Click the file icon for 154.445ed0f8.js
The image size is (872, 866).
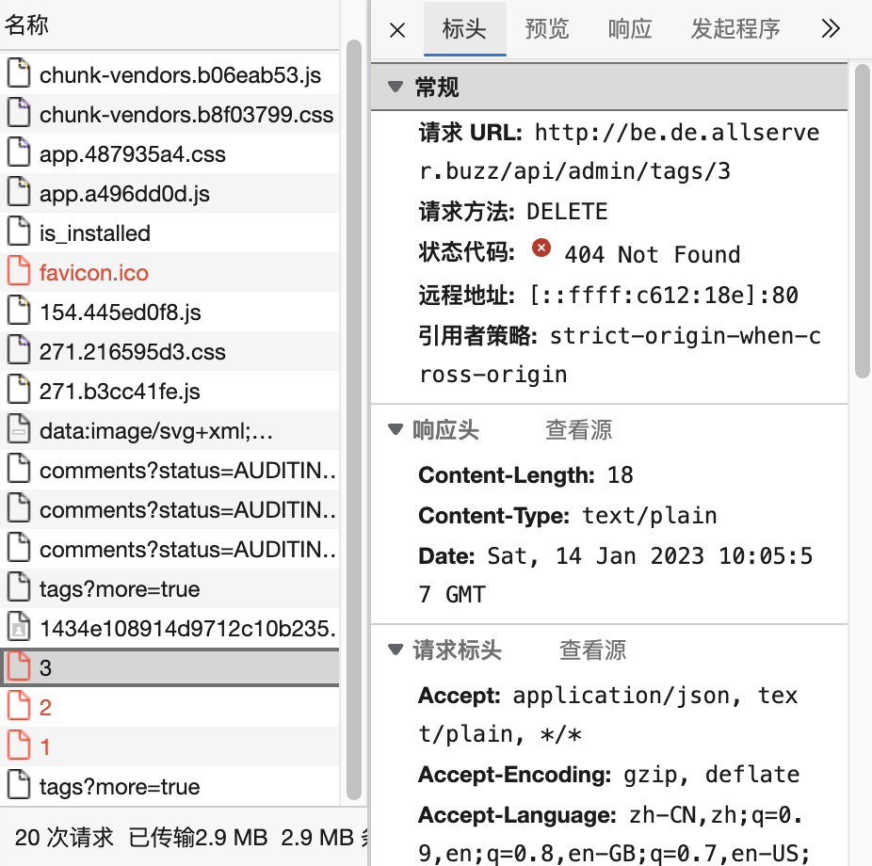click(x=19, y=312)
